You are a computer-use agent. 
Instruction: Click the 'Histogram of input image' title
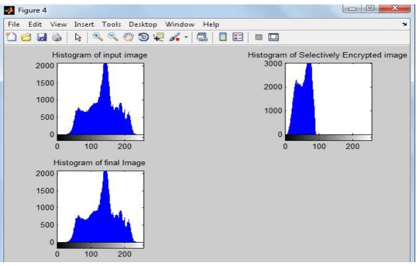(x=100, y=55)
